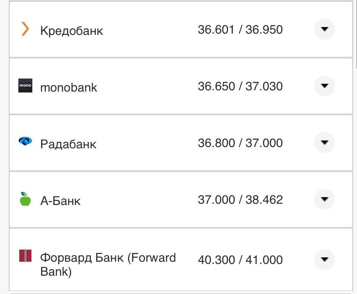The image size is (357, 294).
Task: Open the Радабанк bank page
Action: click(x=68, y=144)
